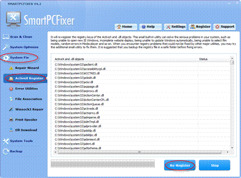Click the SmartPCFixer logo monitor icon
The height and width of the screenshot is (178, 241).
pyautogui.click(x=13, y=20)
